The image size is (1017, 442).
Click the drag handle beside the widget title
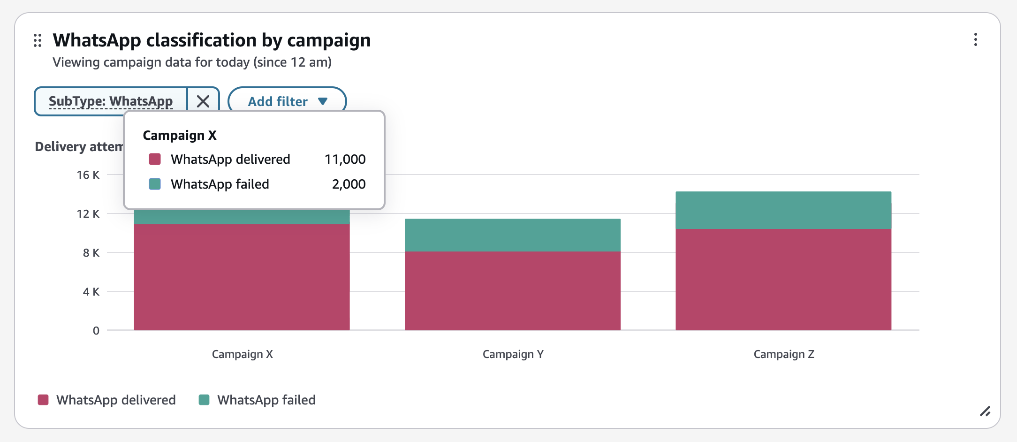click(x=38, y=41)
